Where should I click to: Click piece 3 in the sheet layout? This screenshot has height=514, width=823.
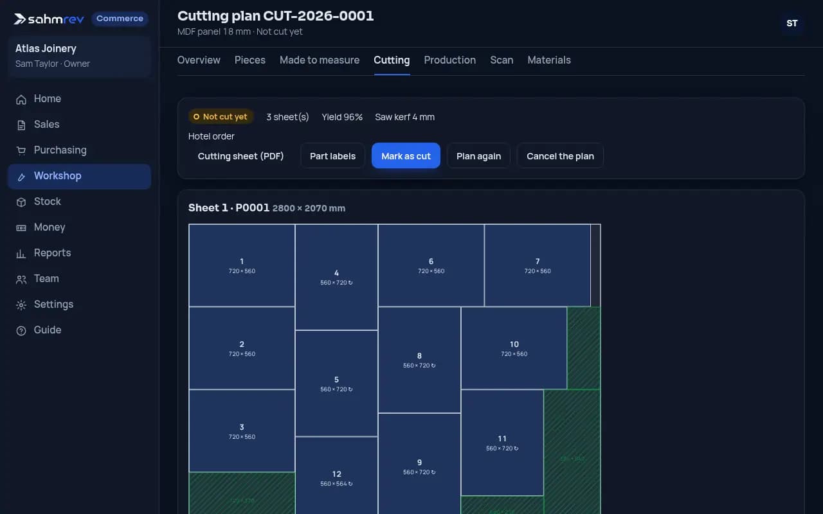click(242, 431)
